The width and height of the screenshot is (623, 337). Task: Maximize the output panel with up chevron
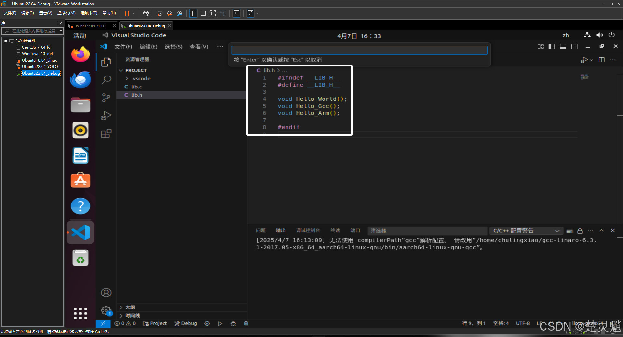601,230
